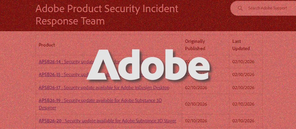Image resolution: width=296 pixels, height=129 pixels.
Task: Open APSB26-20 Substance 3D Stager link
Action: coord(107,121)
